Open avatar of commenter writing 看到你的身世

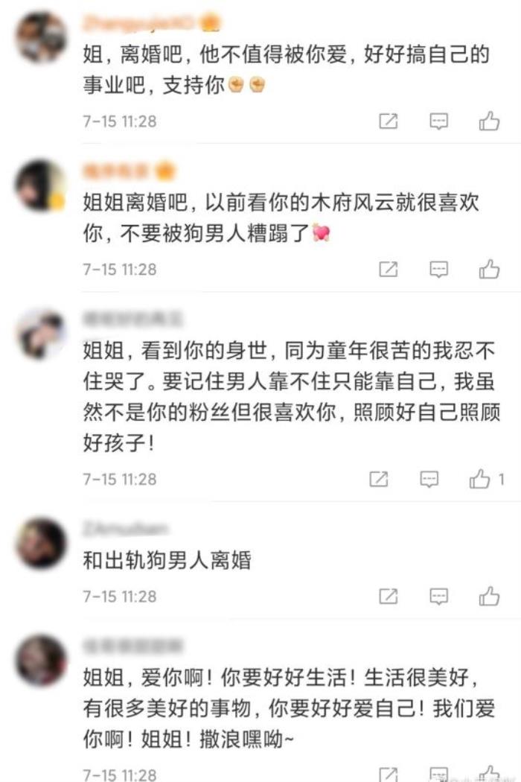(x=41, y=334)
